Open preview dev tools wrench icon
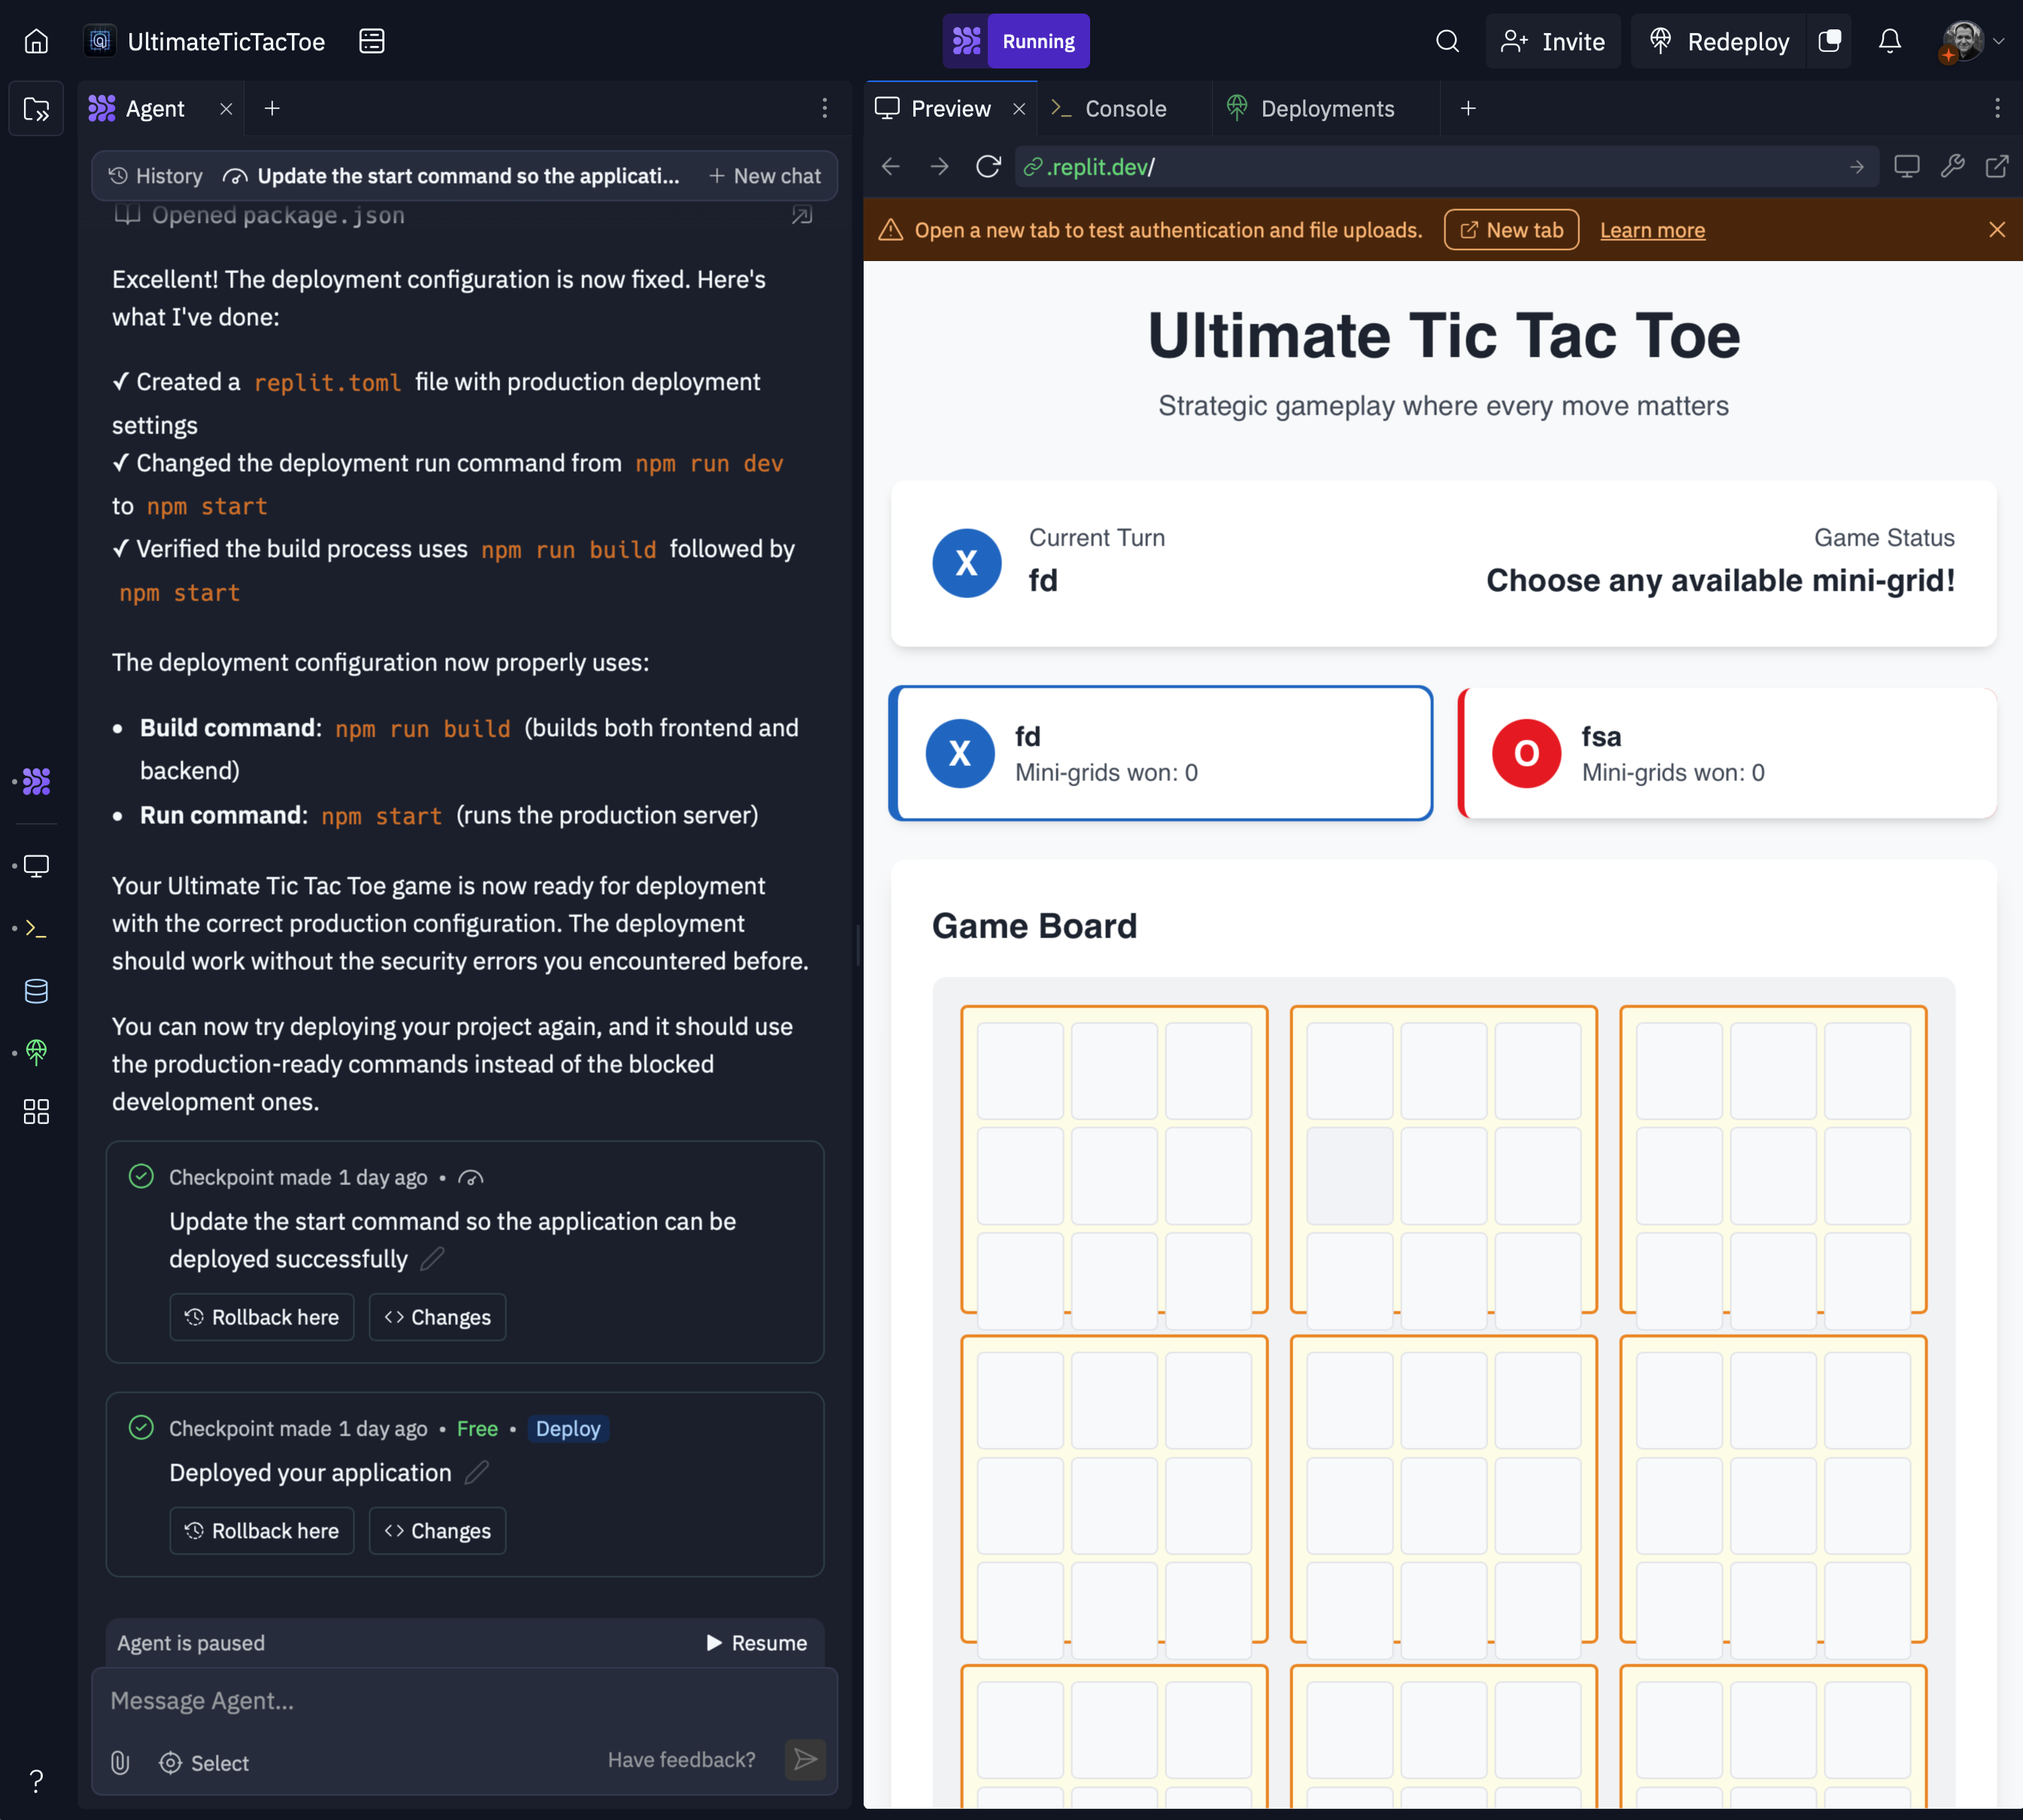 click(1952, 166)
